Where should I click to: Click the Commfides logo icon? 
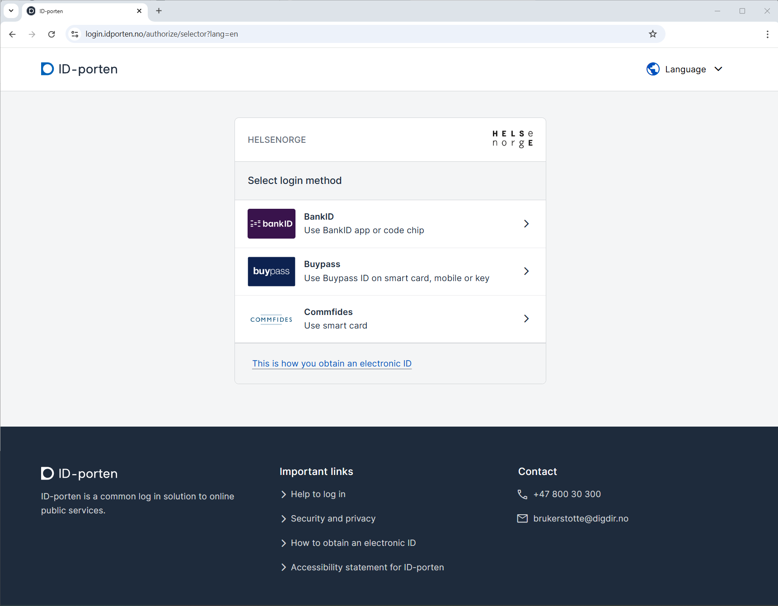(271, 319)
